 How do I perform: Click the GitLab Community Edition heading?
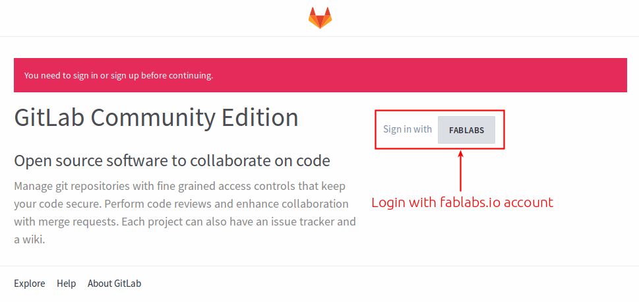pos(156,118)
